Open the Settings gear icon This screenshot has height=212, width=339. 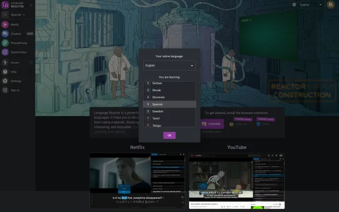(x=5, y=81)
